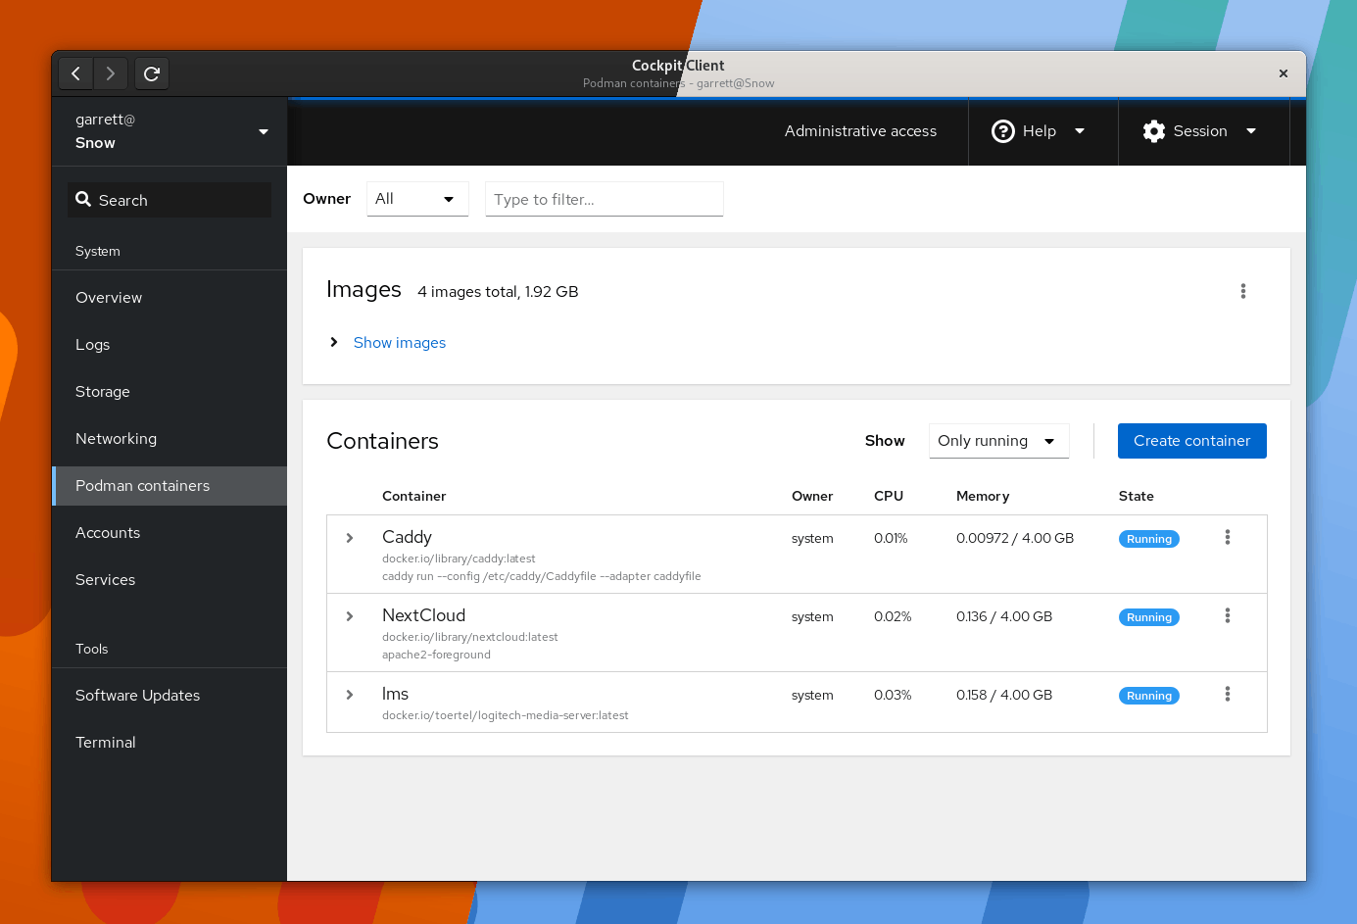The image size is (1357, 924).
Task: Open kebab menu for lms container
Action: [x=1227, y=694]
